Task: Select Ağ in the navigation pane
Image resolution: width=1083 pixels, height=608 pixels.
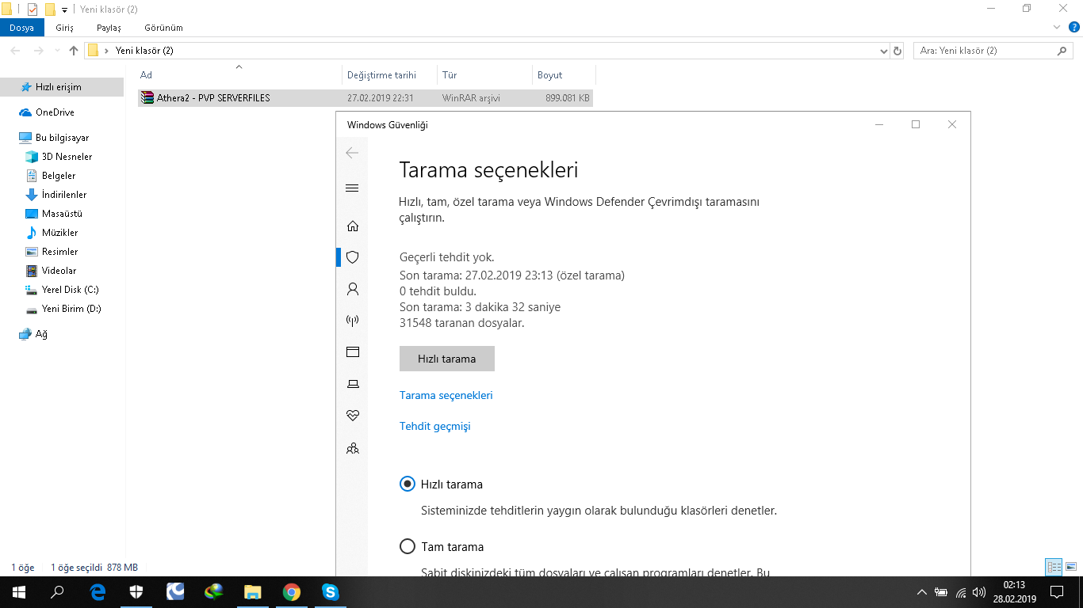Action: (41, 334)
